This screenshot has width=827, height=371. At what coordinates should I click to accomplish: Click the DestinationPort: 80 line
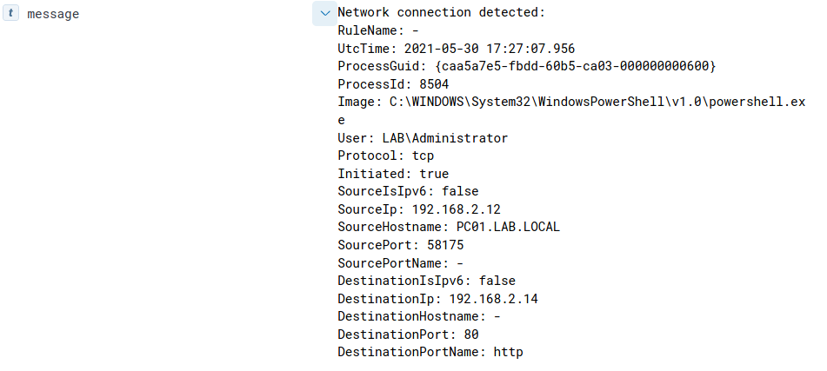tap(408, 335)
